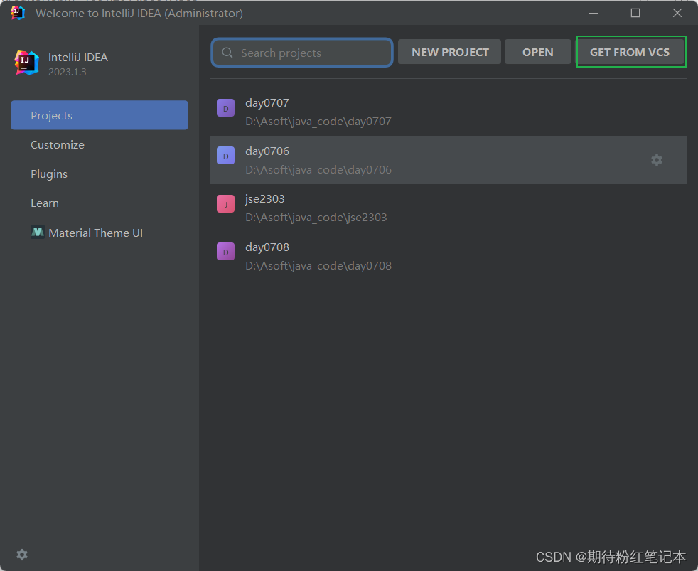Click GET FROM VCS button
Screen dimensions: 698x571
(630, 52)
